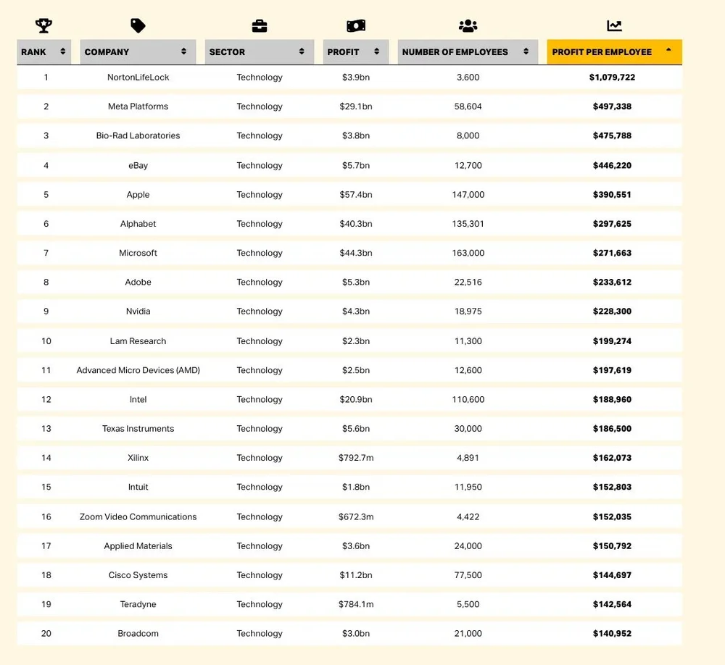Screen dimensions: 725x665
Task: Click the Lam Research company name
Action: tap(138, 341)
